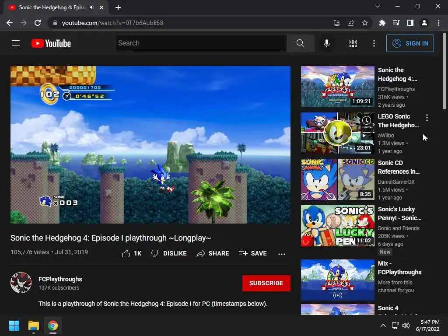Go to the YouTube home logo
Image resolution: width=448 pixels, height=336 pixels.
click(x=51, y=43)
